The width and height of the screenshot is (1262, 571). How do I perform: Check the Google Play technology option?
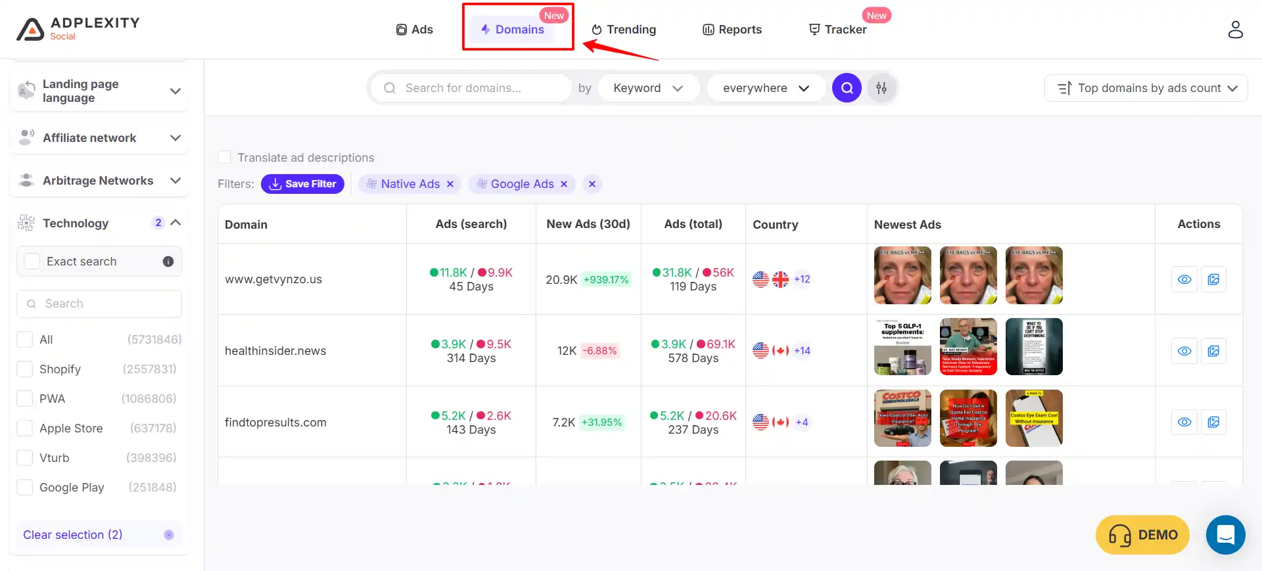pyautogui.click(x=25, y=488)
